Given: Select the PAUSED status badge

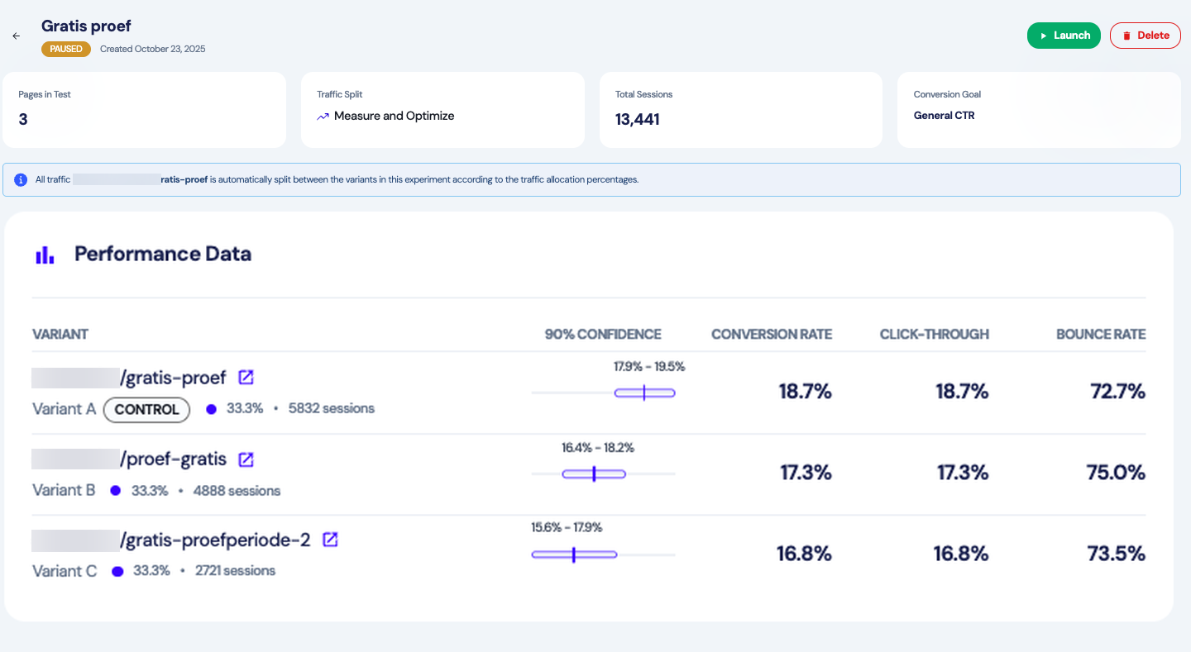Looking at the screenshot, I should [x=65, y=49].
